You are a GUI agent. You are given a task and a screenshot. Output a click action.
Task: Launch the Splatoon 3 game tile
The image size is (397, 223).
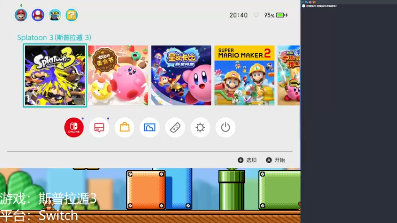(55, 75)
